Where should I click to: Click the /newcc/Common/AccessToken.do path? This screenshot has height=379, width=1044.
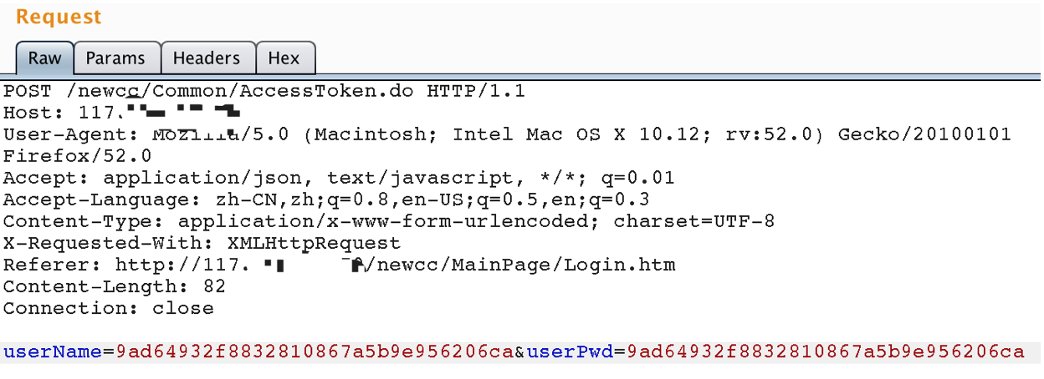[x=239, y=90]
